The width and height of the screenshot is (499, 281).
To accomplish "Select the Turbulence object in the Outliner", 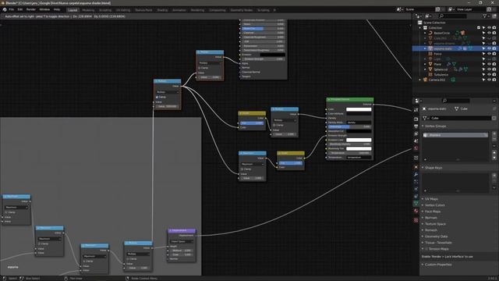I will pos(441,75).
